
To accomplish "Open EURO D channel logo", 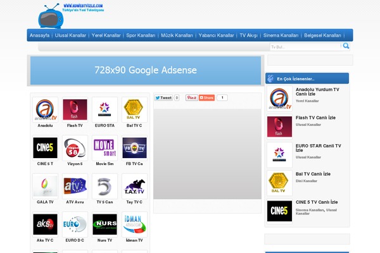I will (x=75, y=225).
